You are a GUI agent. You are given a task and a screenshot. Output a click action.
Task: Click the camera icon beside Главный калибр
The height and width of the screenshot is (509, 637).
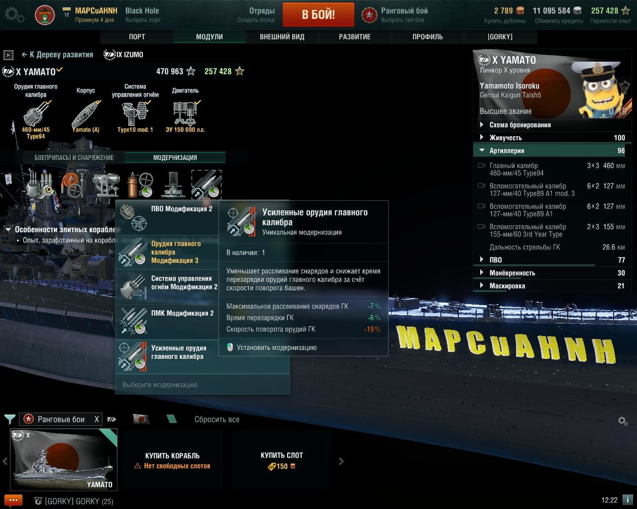pos(481,166)
